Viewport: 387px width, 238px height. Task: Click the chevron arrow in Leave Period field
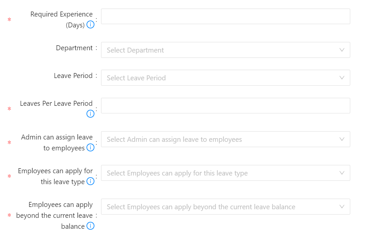(342, 78)
